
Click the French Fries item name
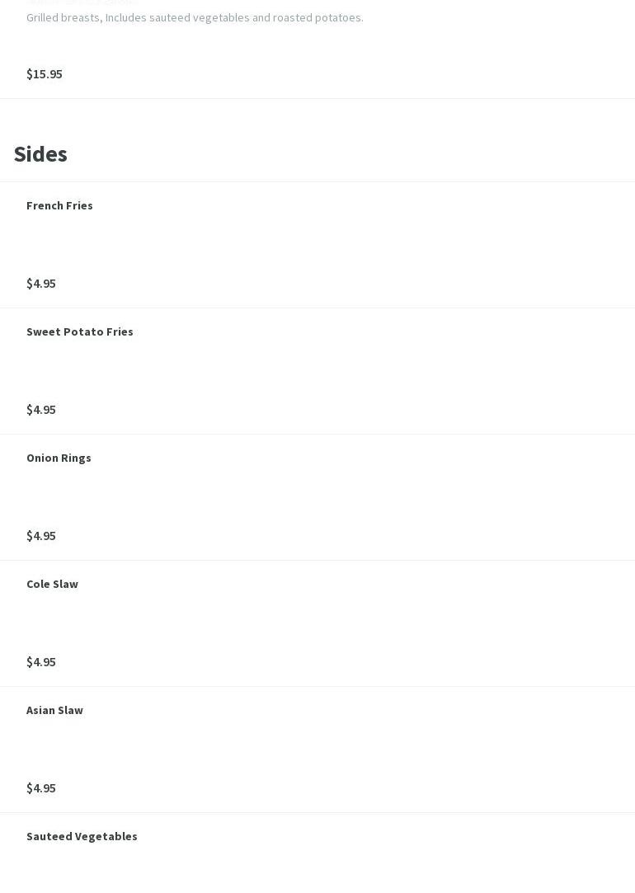click(x=59, y=205)
